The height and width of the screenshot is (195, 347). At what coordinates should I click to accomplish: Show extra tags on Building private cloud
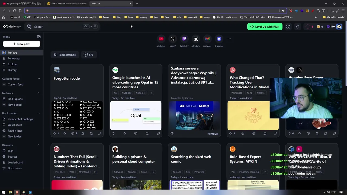click(153, 172)
